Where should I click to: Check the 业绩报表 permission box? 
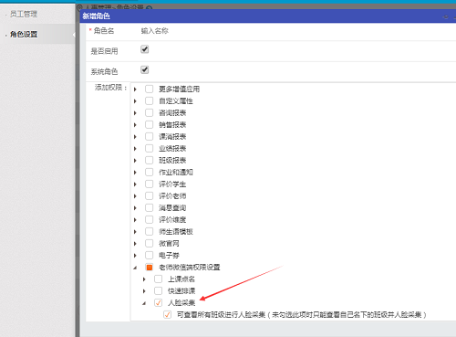[x=149, y=148]
